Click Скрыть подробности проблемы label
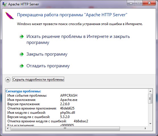158x136 pixels. click(38, 80)
